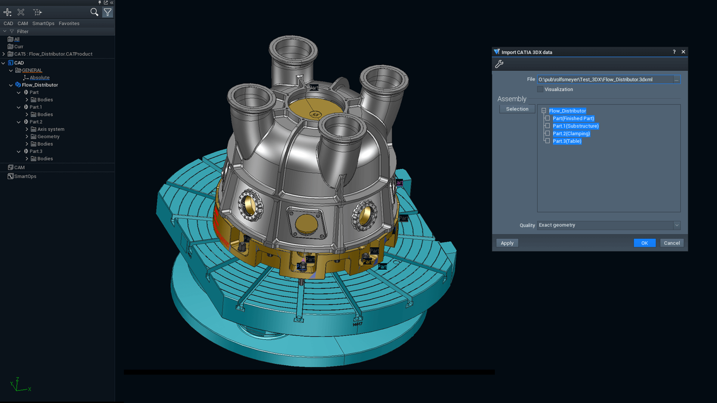Click the part icon next to Part.2

tap(26, 122)
